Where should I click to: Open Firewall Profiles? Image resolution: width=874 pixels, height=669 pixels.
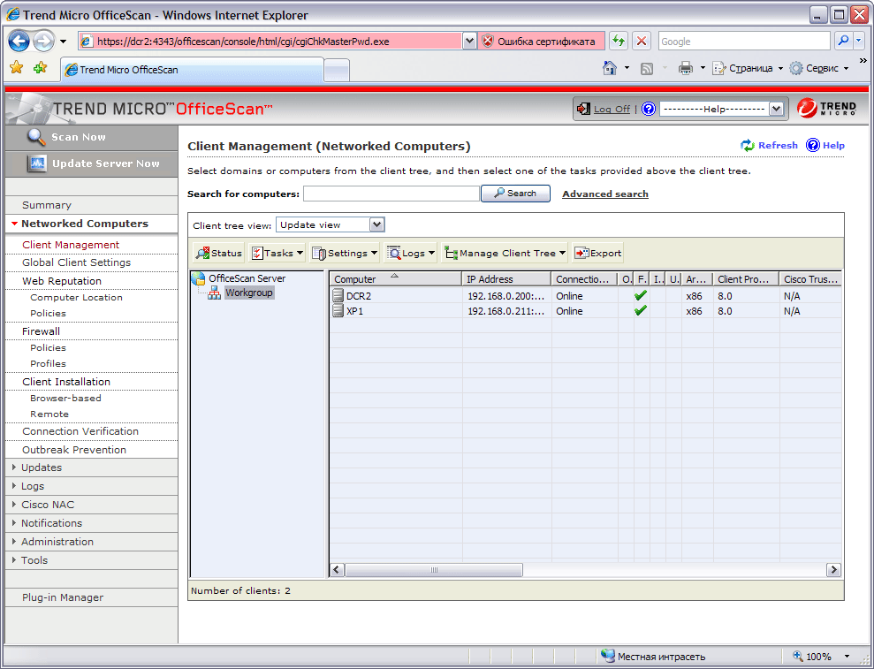coord(48,363)
